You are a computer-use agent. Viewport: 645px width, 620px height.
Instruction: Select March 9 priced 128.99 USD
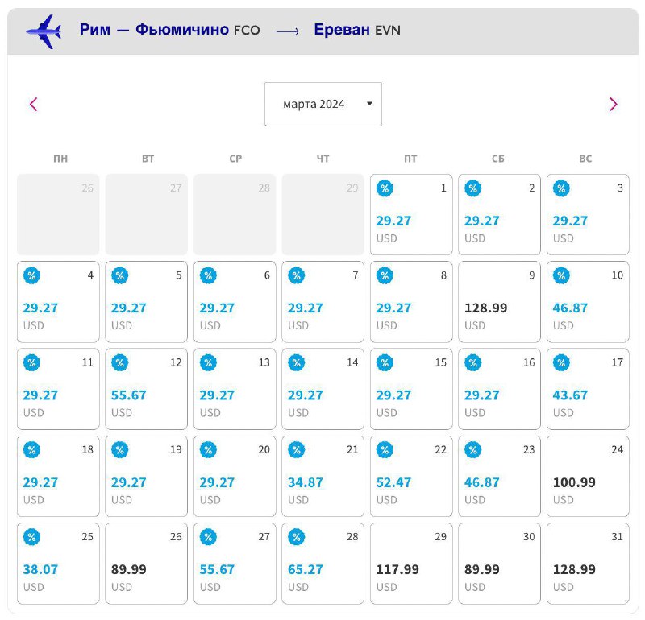pos(499,302)
